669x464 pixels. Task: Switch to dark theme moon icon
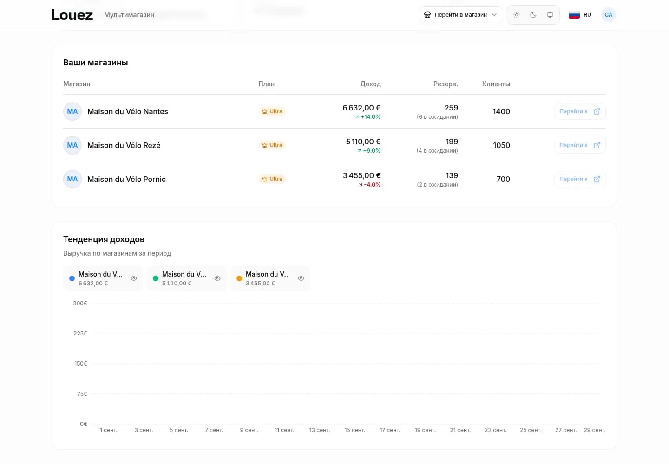click(x=533, y=15)
